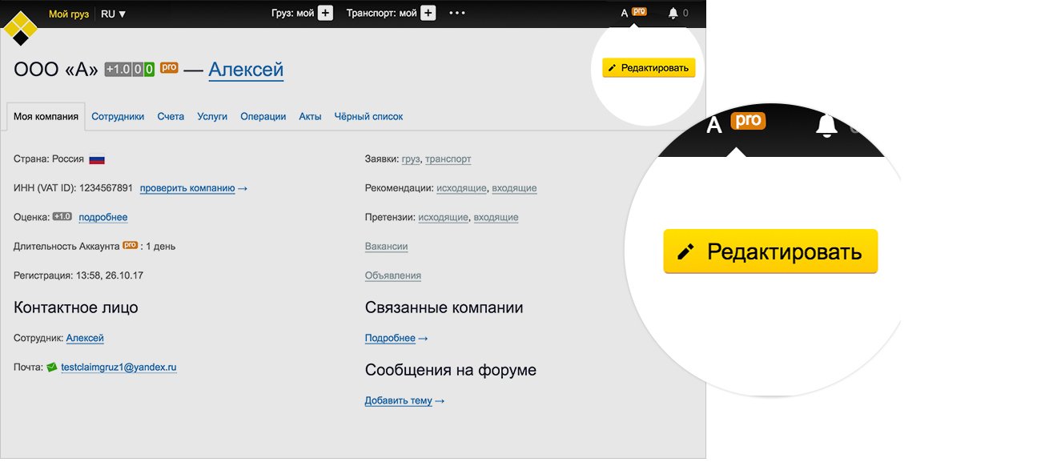Open Мой груз in top bar
The image size is (1041, 462).
pyautogui.click(x=69, y=14)
